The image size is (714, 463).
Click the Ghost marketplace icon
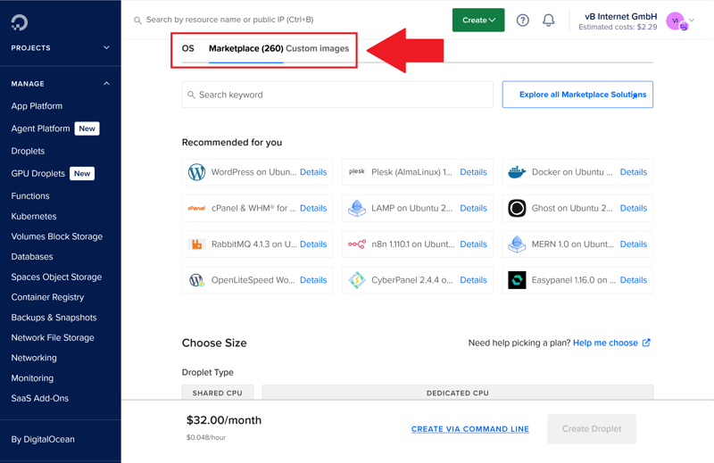517,208
